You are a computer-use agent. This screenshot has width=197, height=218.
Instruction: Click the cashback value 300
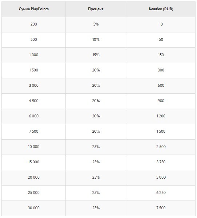tap(161, 70)
